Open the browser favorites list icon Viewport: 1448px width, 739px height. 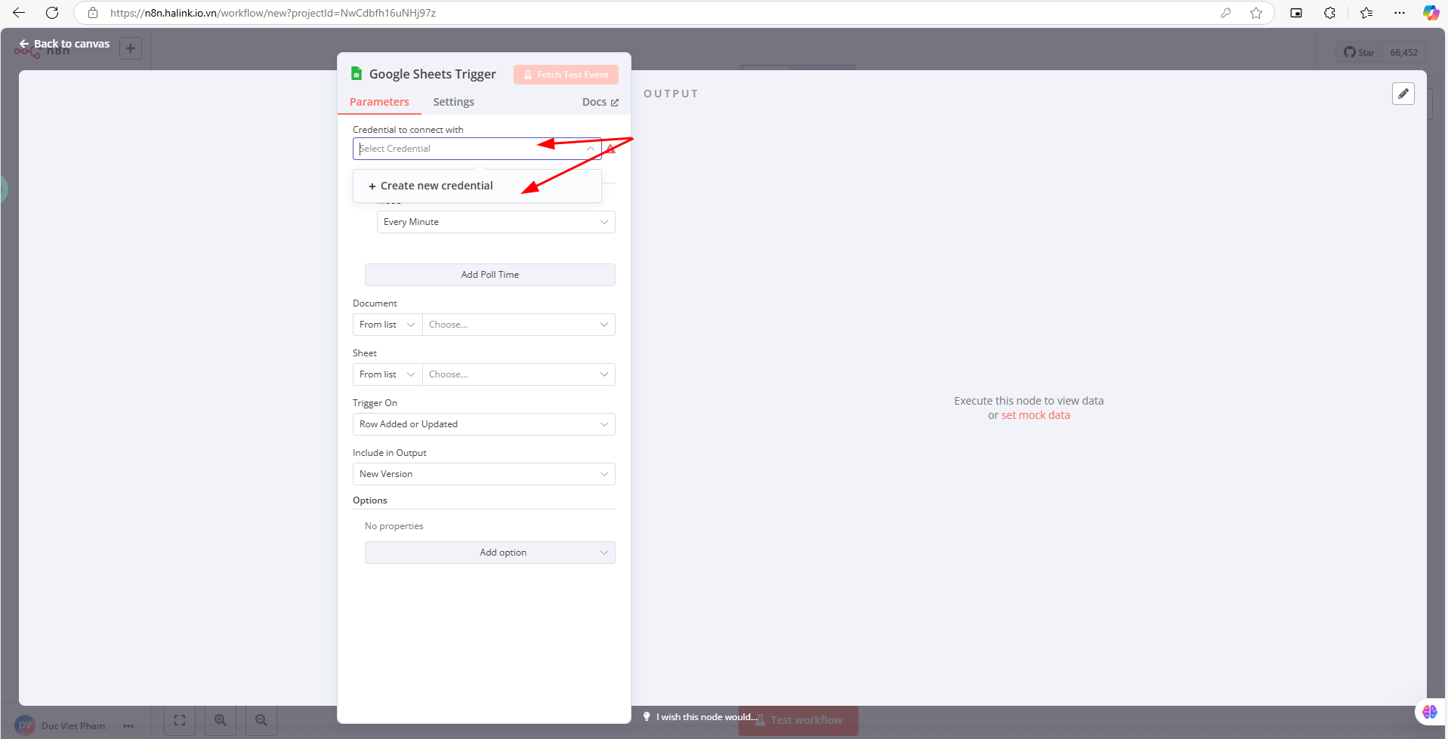pos(1366,13)
